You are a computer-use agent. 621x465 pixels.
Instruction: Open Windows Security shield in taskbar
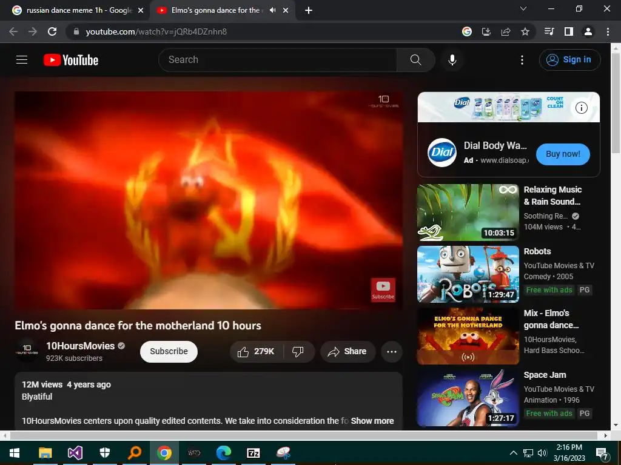104,453
